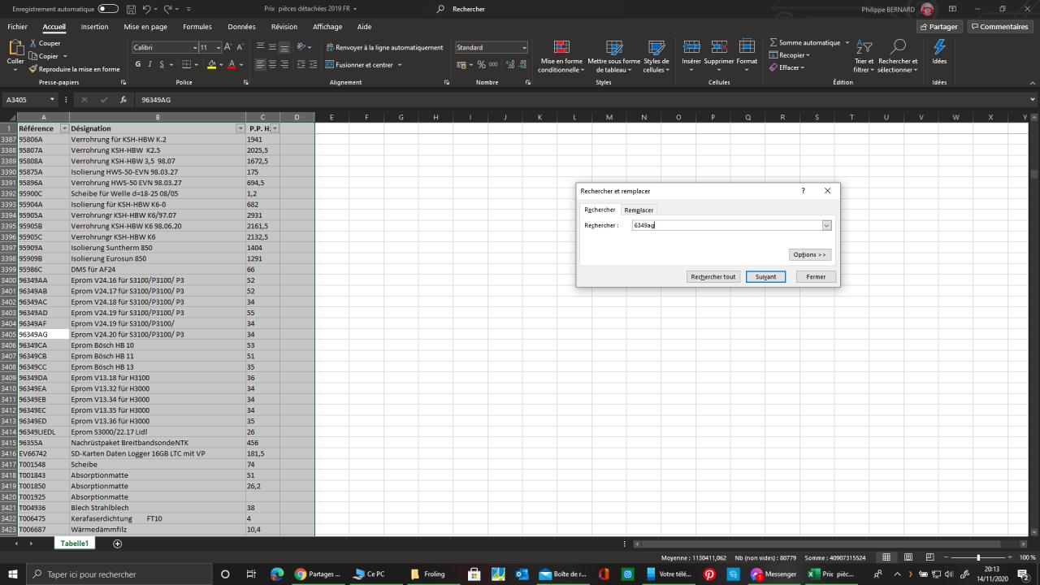
Task: Click the yellow fill color swatch
Action: [x=212, y=65]
